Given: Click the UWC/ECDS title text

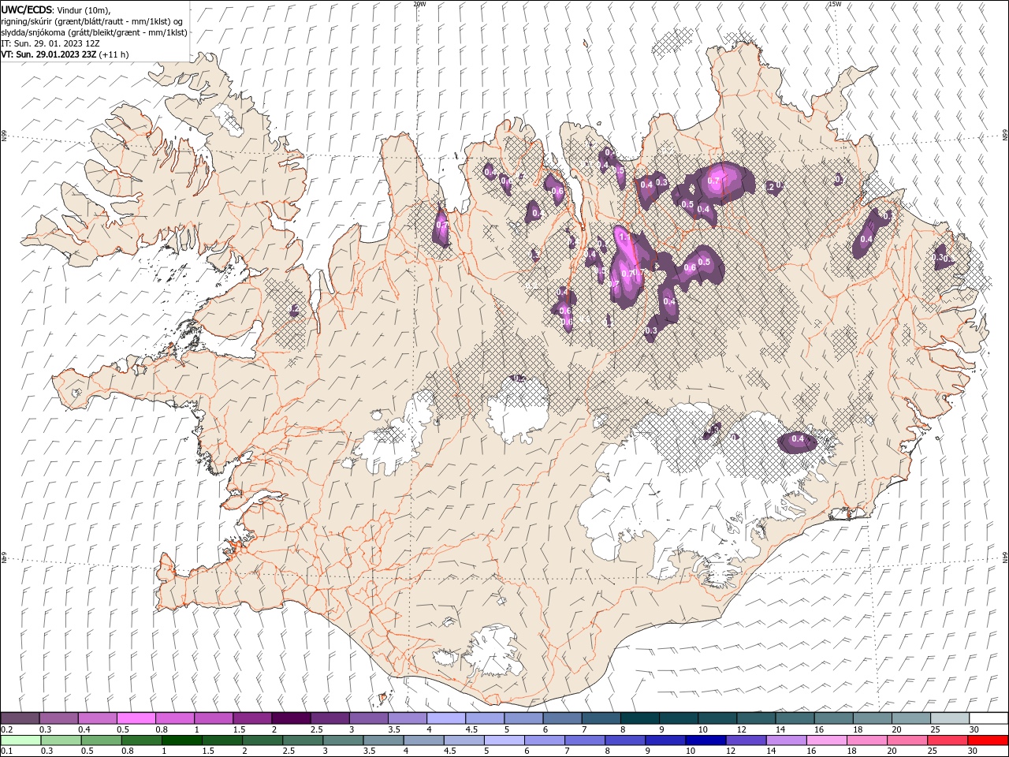Looking at the screenshot, I should (27, 9).
